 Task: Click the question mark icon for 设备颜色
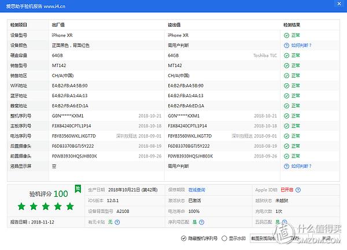286,45
